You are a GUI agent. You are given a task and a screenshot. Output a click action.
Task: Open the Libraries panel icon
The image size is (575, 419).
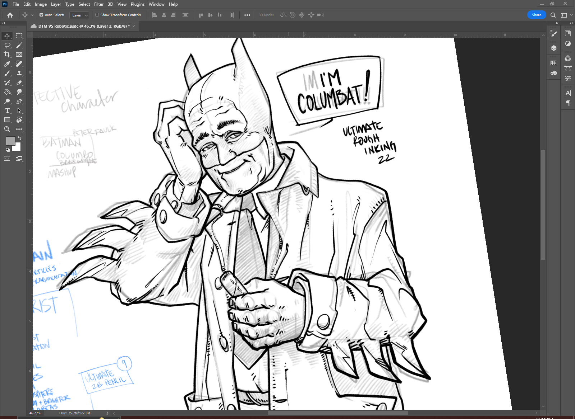[x=568, y=33]
